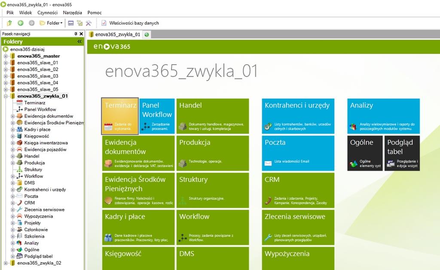Open the Panel Workflow tile
Viewport: 440px width, 270px height.
coord(157,116)
